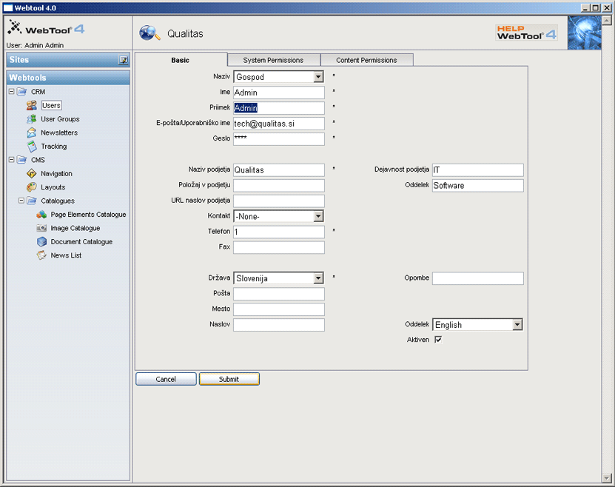Switch to Content Permissions tab
Image resolution: width=615 pixels, height=487 pixels.
tap(366, 60)
